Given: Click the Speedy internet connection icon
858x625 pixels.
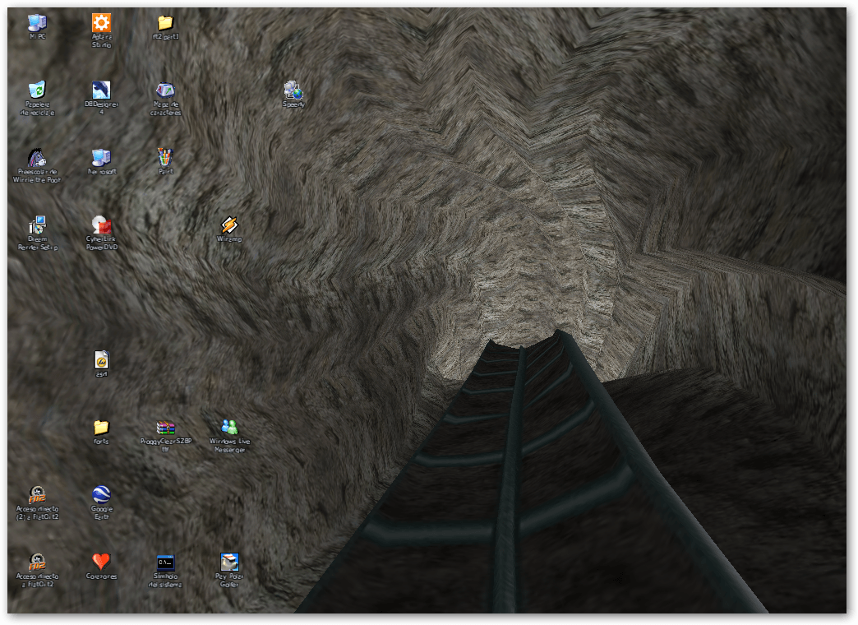Looking at the screenshot, I should point(293,90).
